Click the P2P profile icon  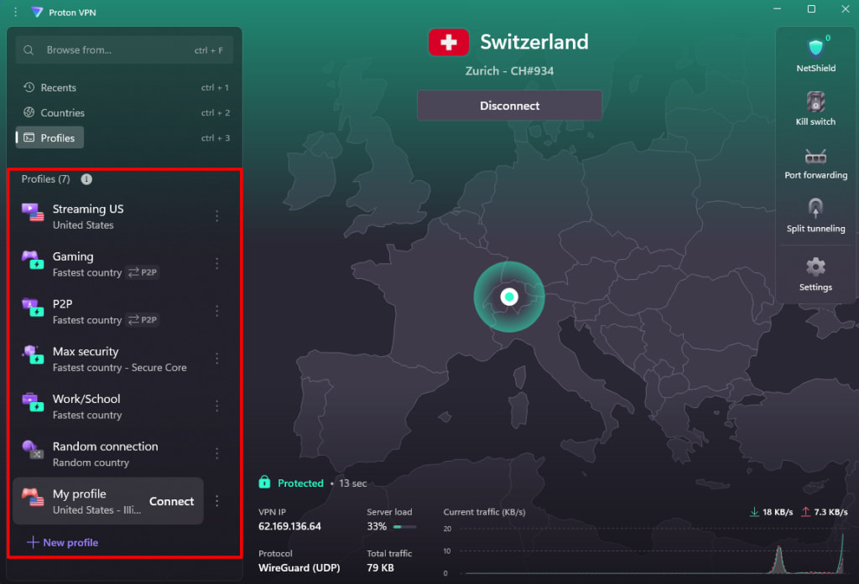[33, 307]
